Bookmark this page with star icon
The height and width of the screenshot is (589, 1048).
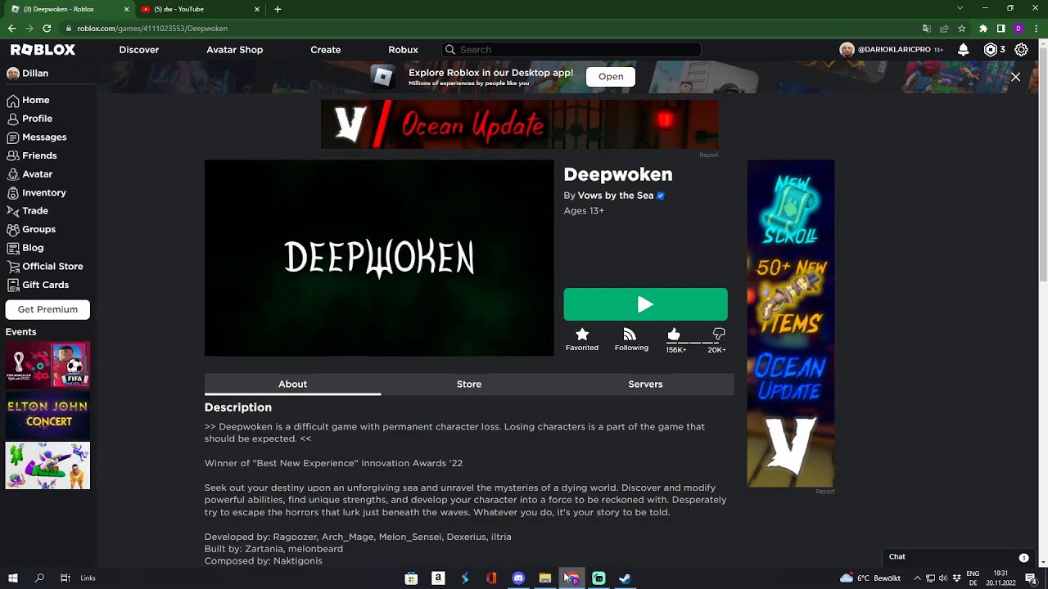[x=961, y=29]
